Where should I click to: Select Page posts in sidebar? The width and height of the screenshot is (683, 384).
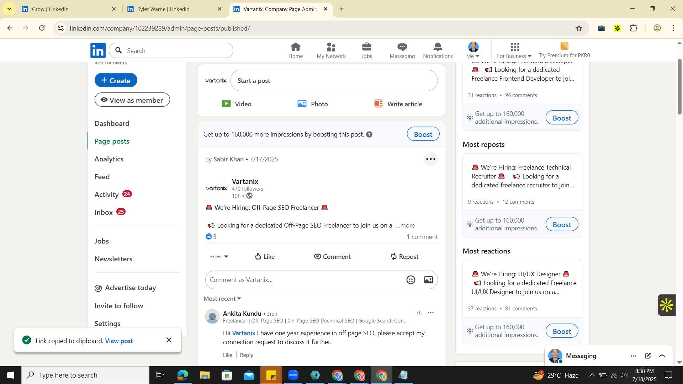point(112,141)
